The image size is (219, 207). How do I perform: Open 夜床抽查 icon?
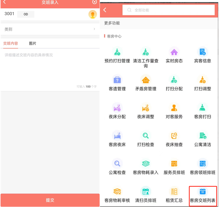pyautogui.click(x=174, y=136)
